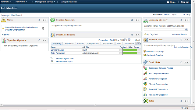Delete the Dwight Schrute evaluation alert
The height and width of the screenshot is (110, 195).
point(43,28)
